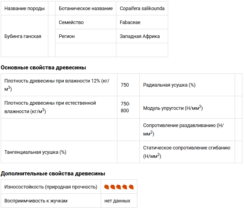Click the 'Западная Африка' region value

pyautogui.click(x=140, y=36)
